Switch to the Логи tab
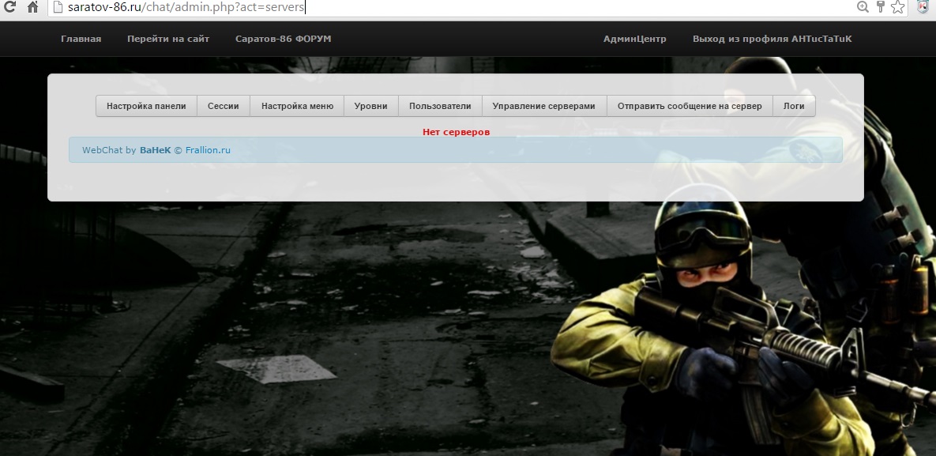This screenshot has width=936, height=456. point(794,106)
